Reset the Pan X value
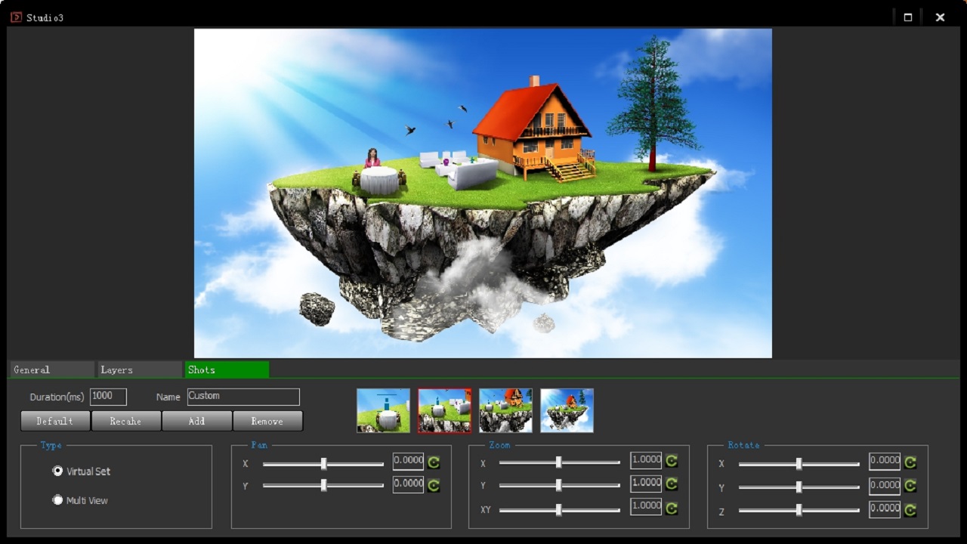The width and height of the screenshot is (967, 544). click(434, 462)
